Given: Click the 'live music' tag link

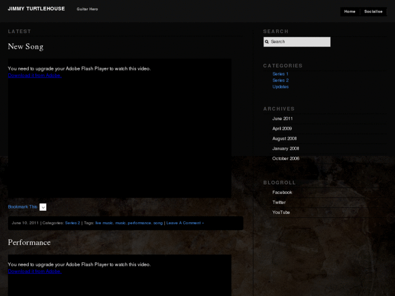Looking at the screenshot, I should click(x=104, y=223).
